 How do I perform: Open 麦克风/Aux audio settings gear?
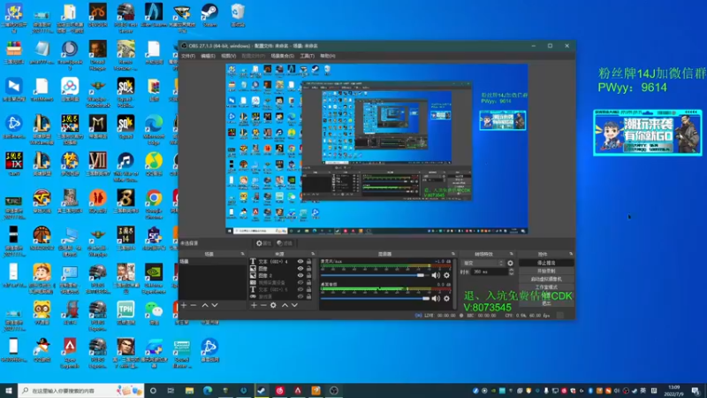(x=446, y=275)
